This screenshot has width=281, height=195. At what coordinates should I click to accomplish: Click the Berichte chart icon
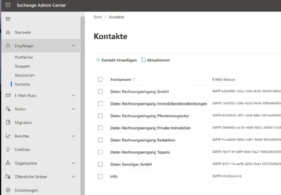pos(8,136)
